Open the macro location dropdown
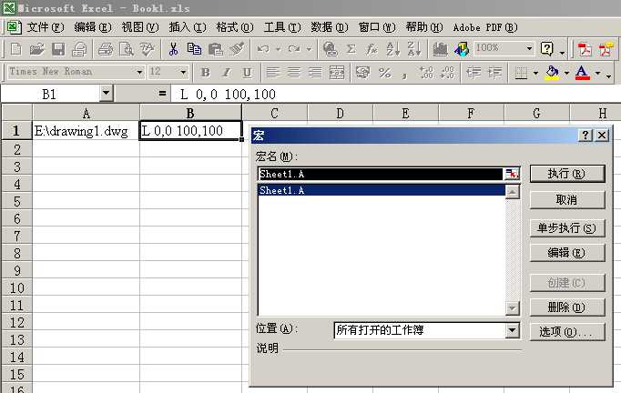The height and width of the screenshot is (393, 621). pyautogui.click(x=512, y=330)
